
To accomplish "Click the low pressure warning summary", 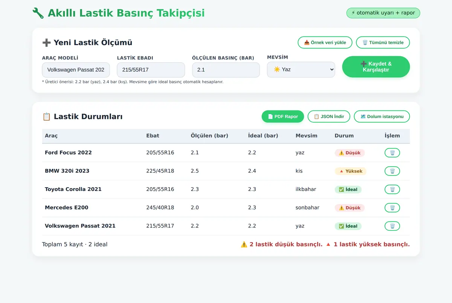I will pyautogui.click(x=281, y=244).
